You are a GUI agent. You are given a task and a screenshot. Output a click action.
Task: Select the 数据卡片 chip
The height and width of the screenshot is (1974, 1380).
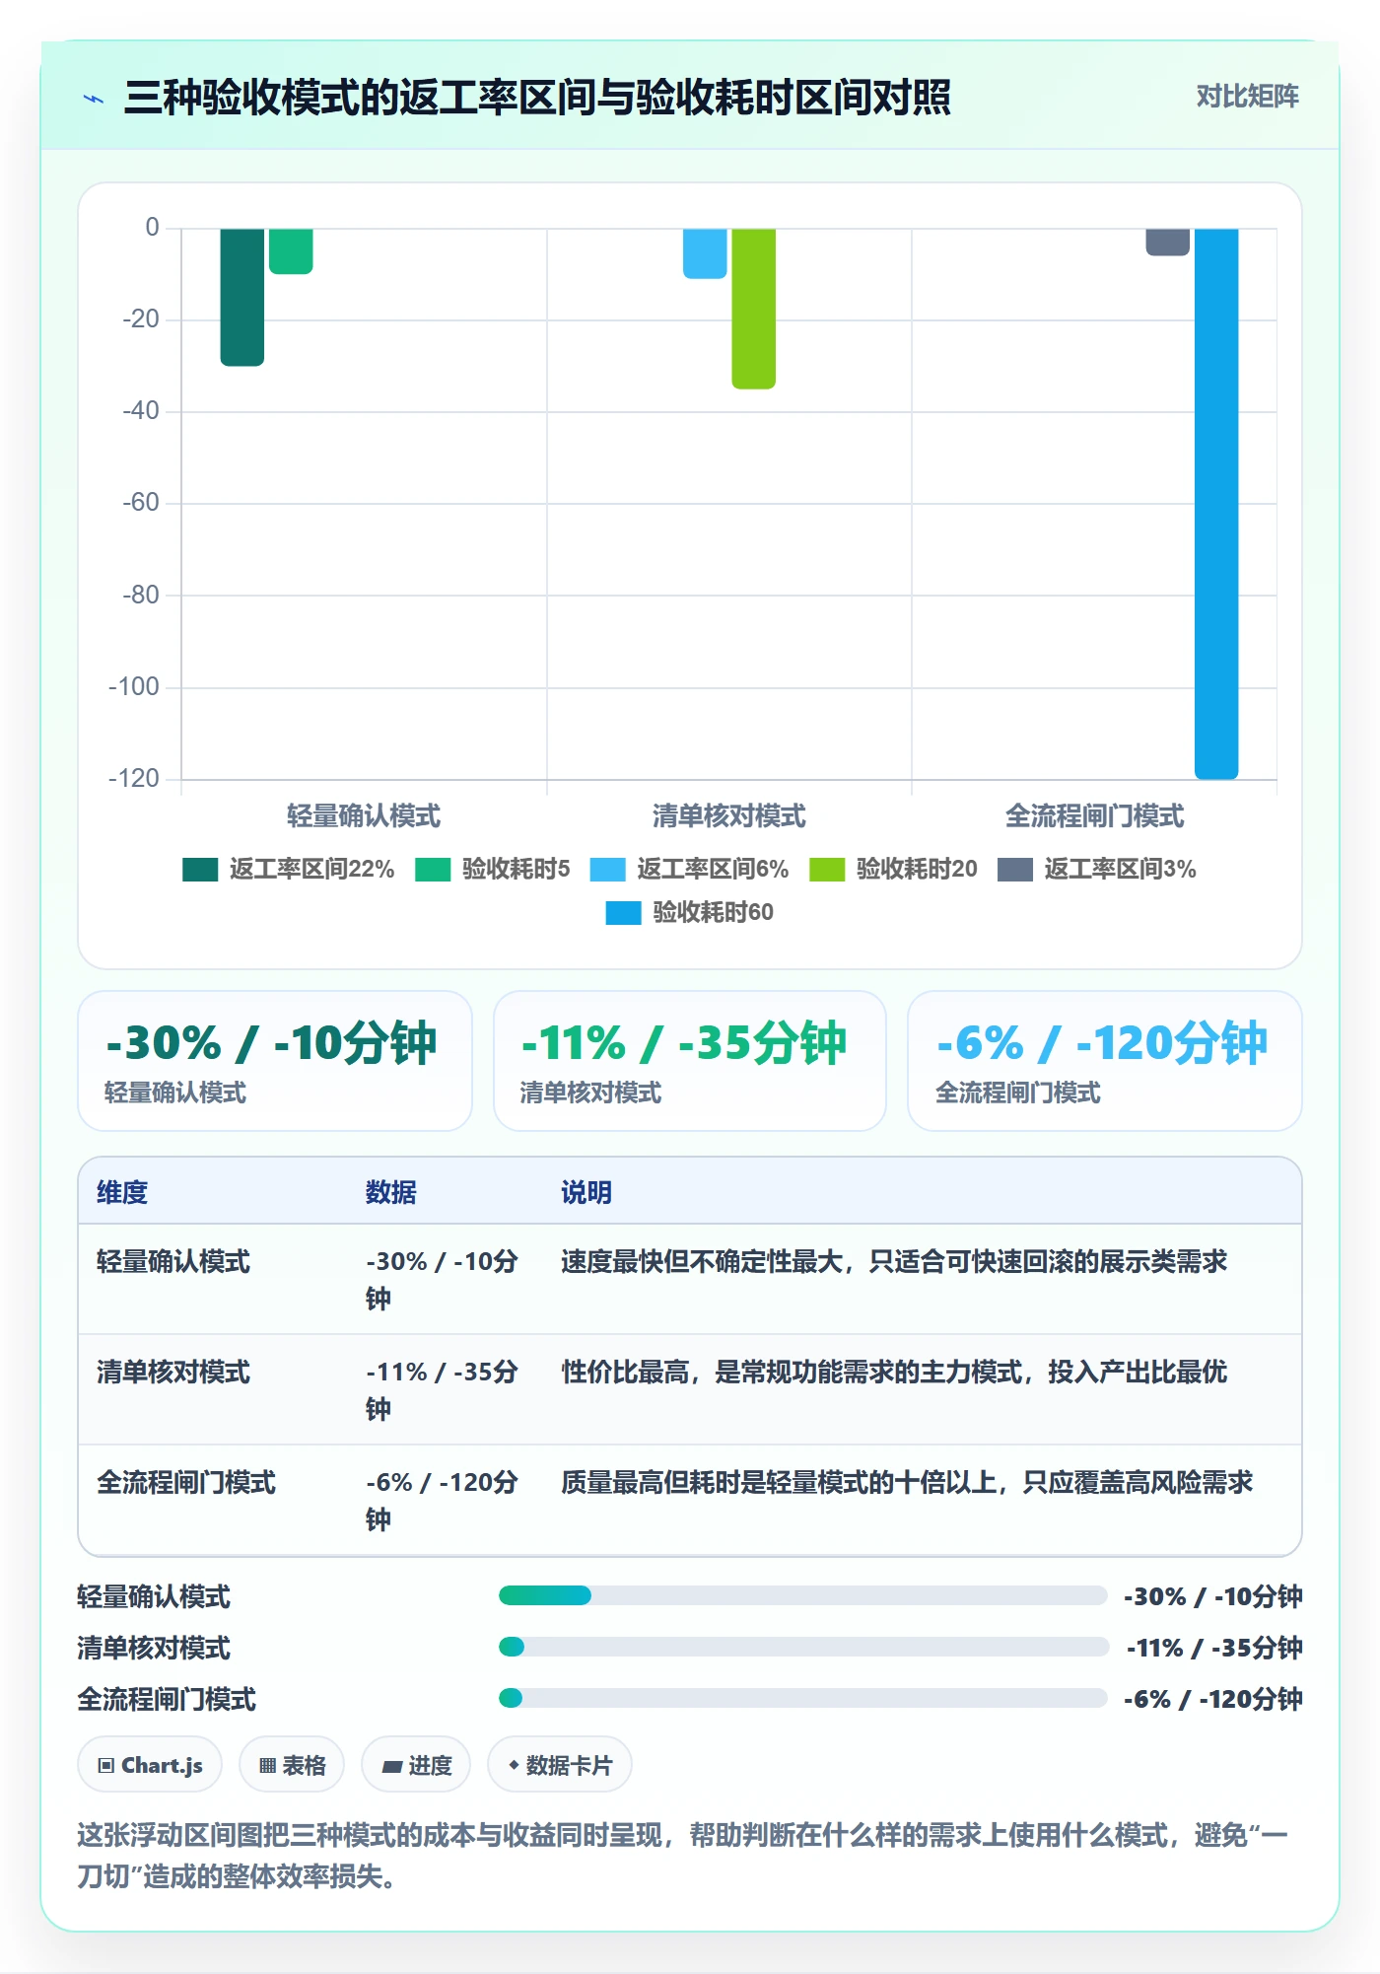560,1765
